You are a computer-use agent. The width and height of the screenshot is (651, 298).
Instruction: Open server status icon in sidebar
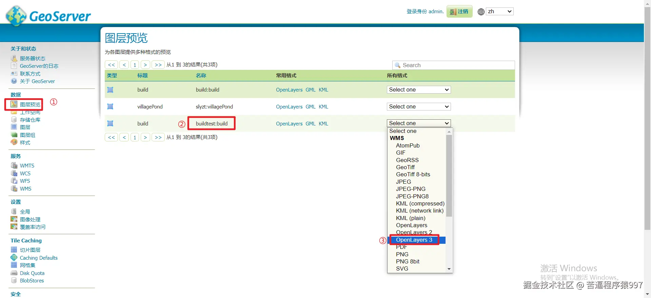tap(14, 58)
